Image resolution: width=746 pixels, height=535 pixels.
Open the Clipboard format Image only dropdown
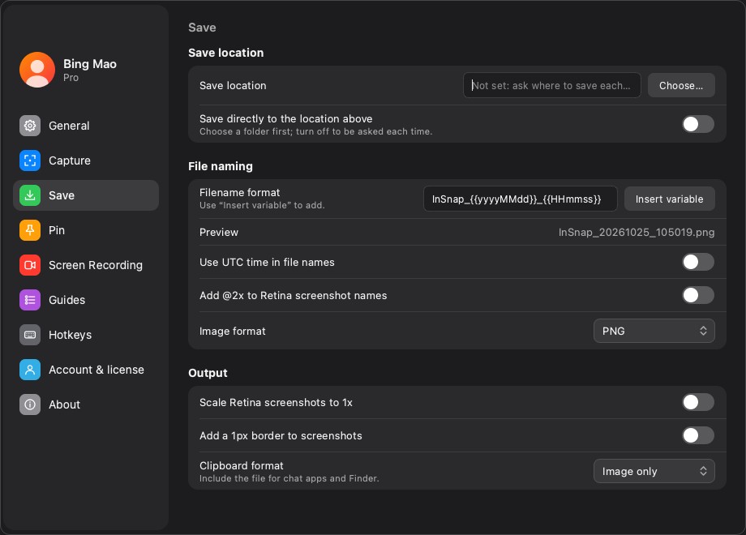click(x=654, y=471)
